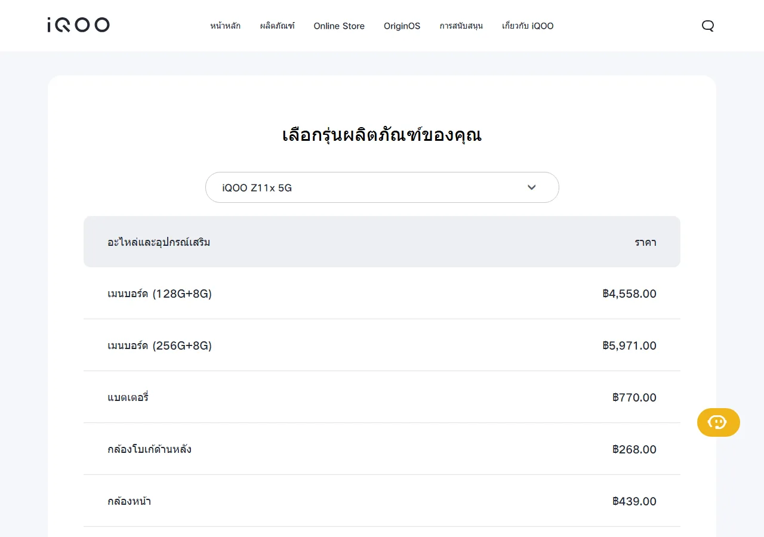Go to หน้าหลัก in the navigation
The width and height of the screenshot is (764, 537).
226,26
